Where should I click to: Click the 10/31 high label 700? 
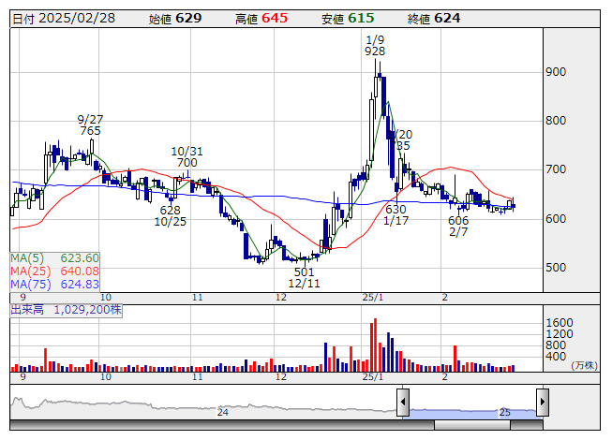[187, 163]
